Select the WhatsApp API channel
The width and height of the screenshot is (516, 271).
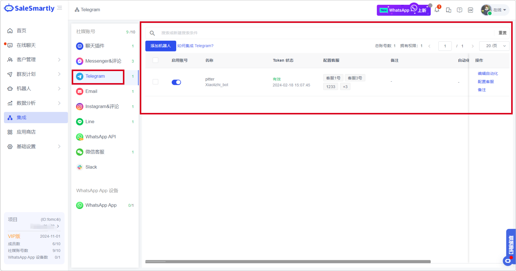pos(100,137)
